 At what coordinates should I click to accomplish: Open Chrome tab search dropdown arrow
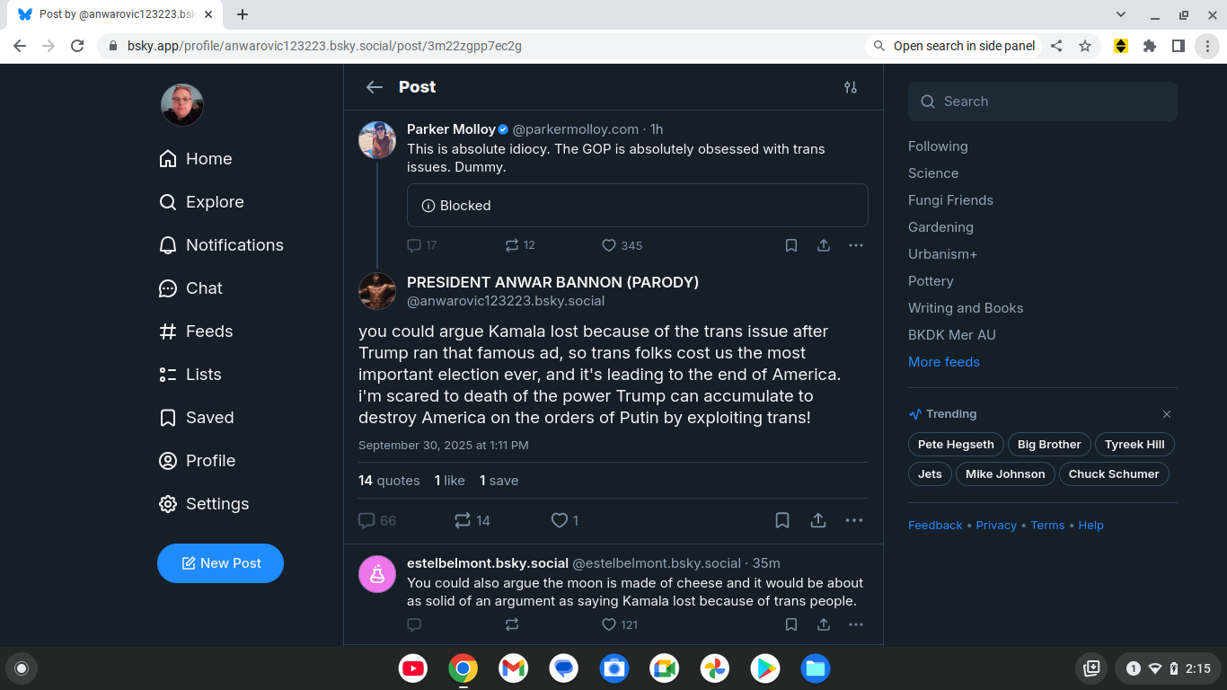(x=1121, y=14)
